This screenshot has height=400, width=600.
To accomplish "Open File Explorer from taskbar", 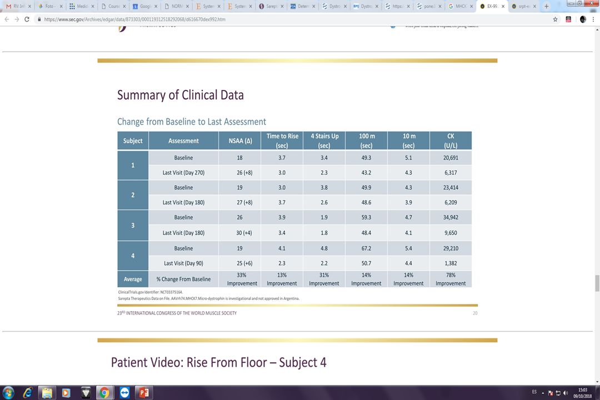I will [47, 393].
